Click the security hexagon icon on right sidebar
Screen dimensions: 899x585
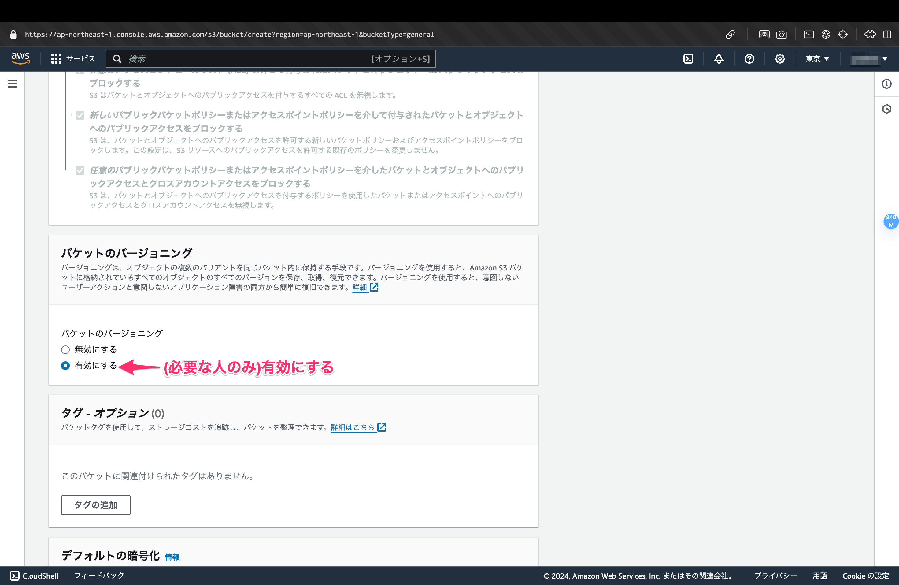[887, 109]
